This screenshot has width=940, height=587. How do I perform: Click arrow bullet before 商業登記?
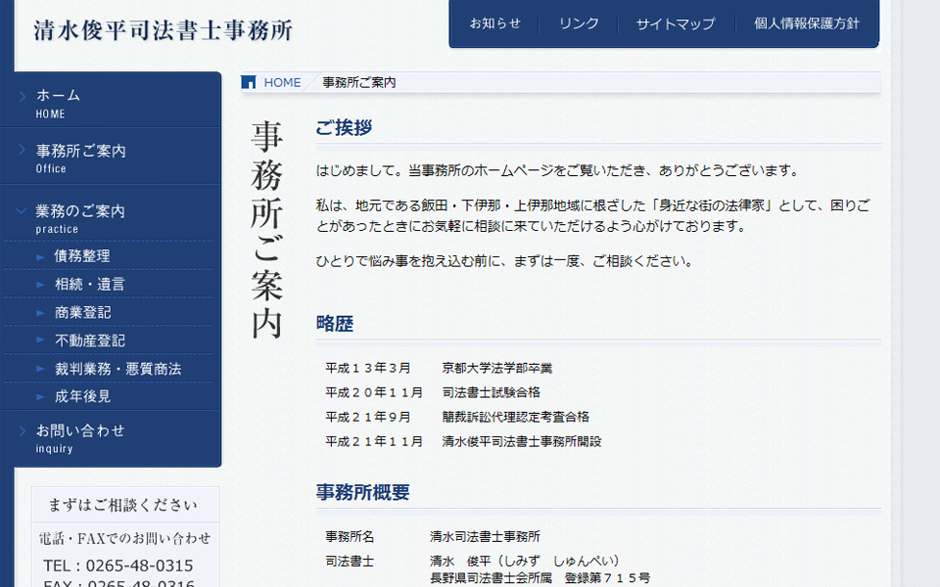point(40,313)
